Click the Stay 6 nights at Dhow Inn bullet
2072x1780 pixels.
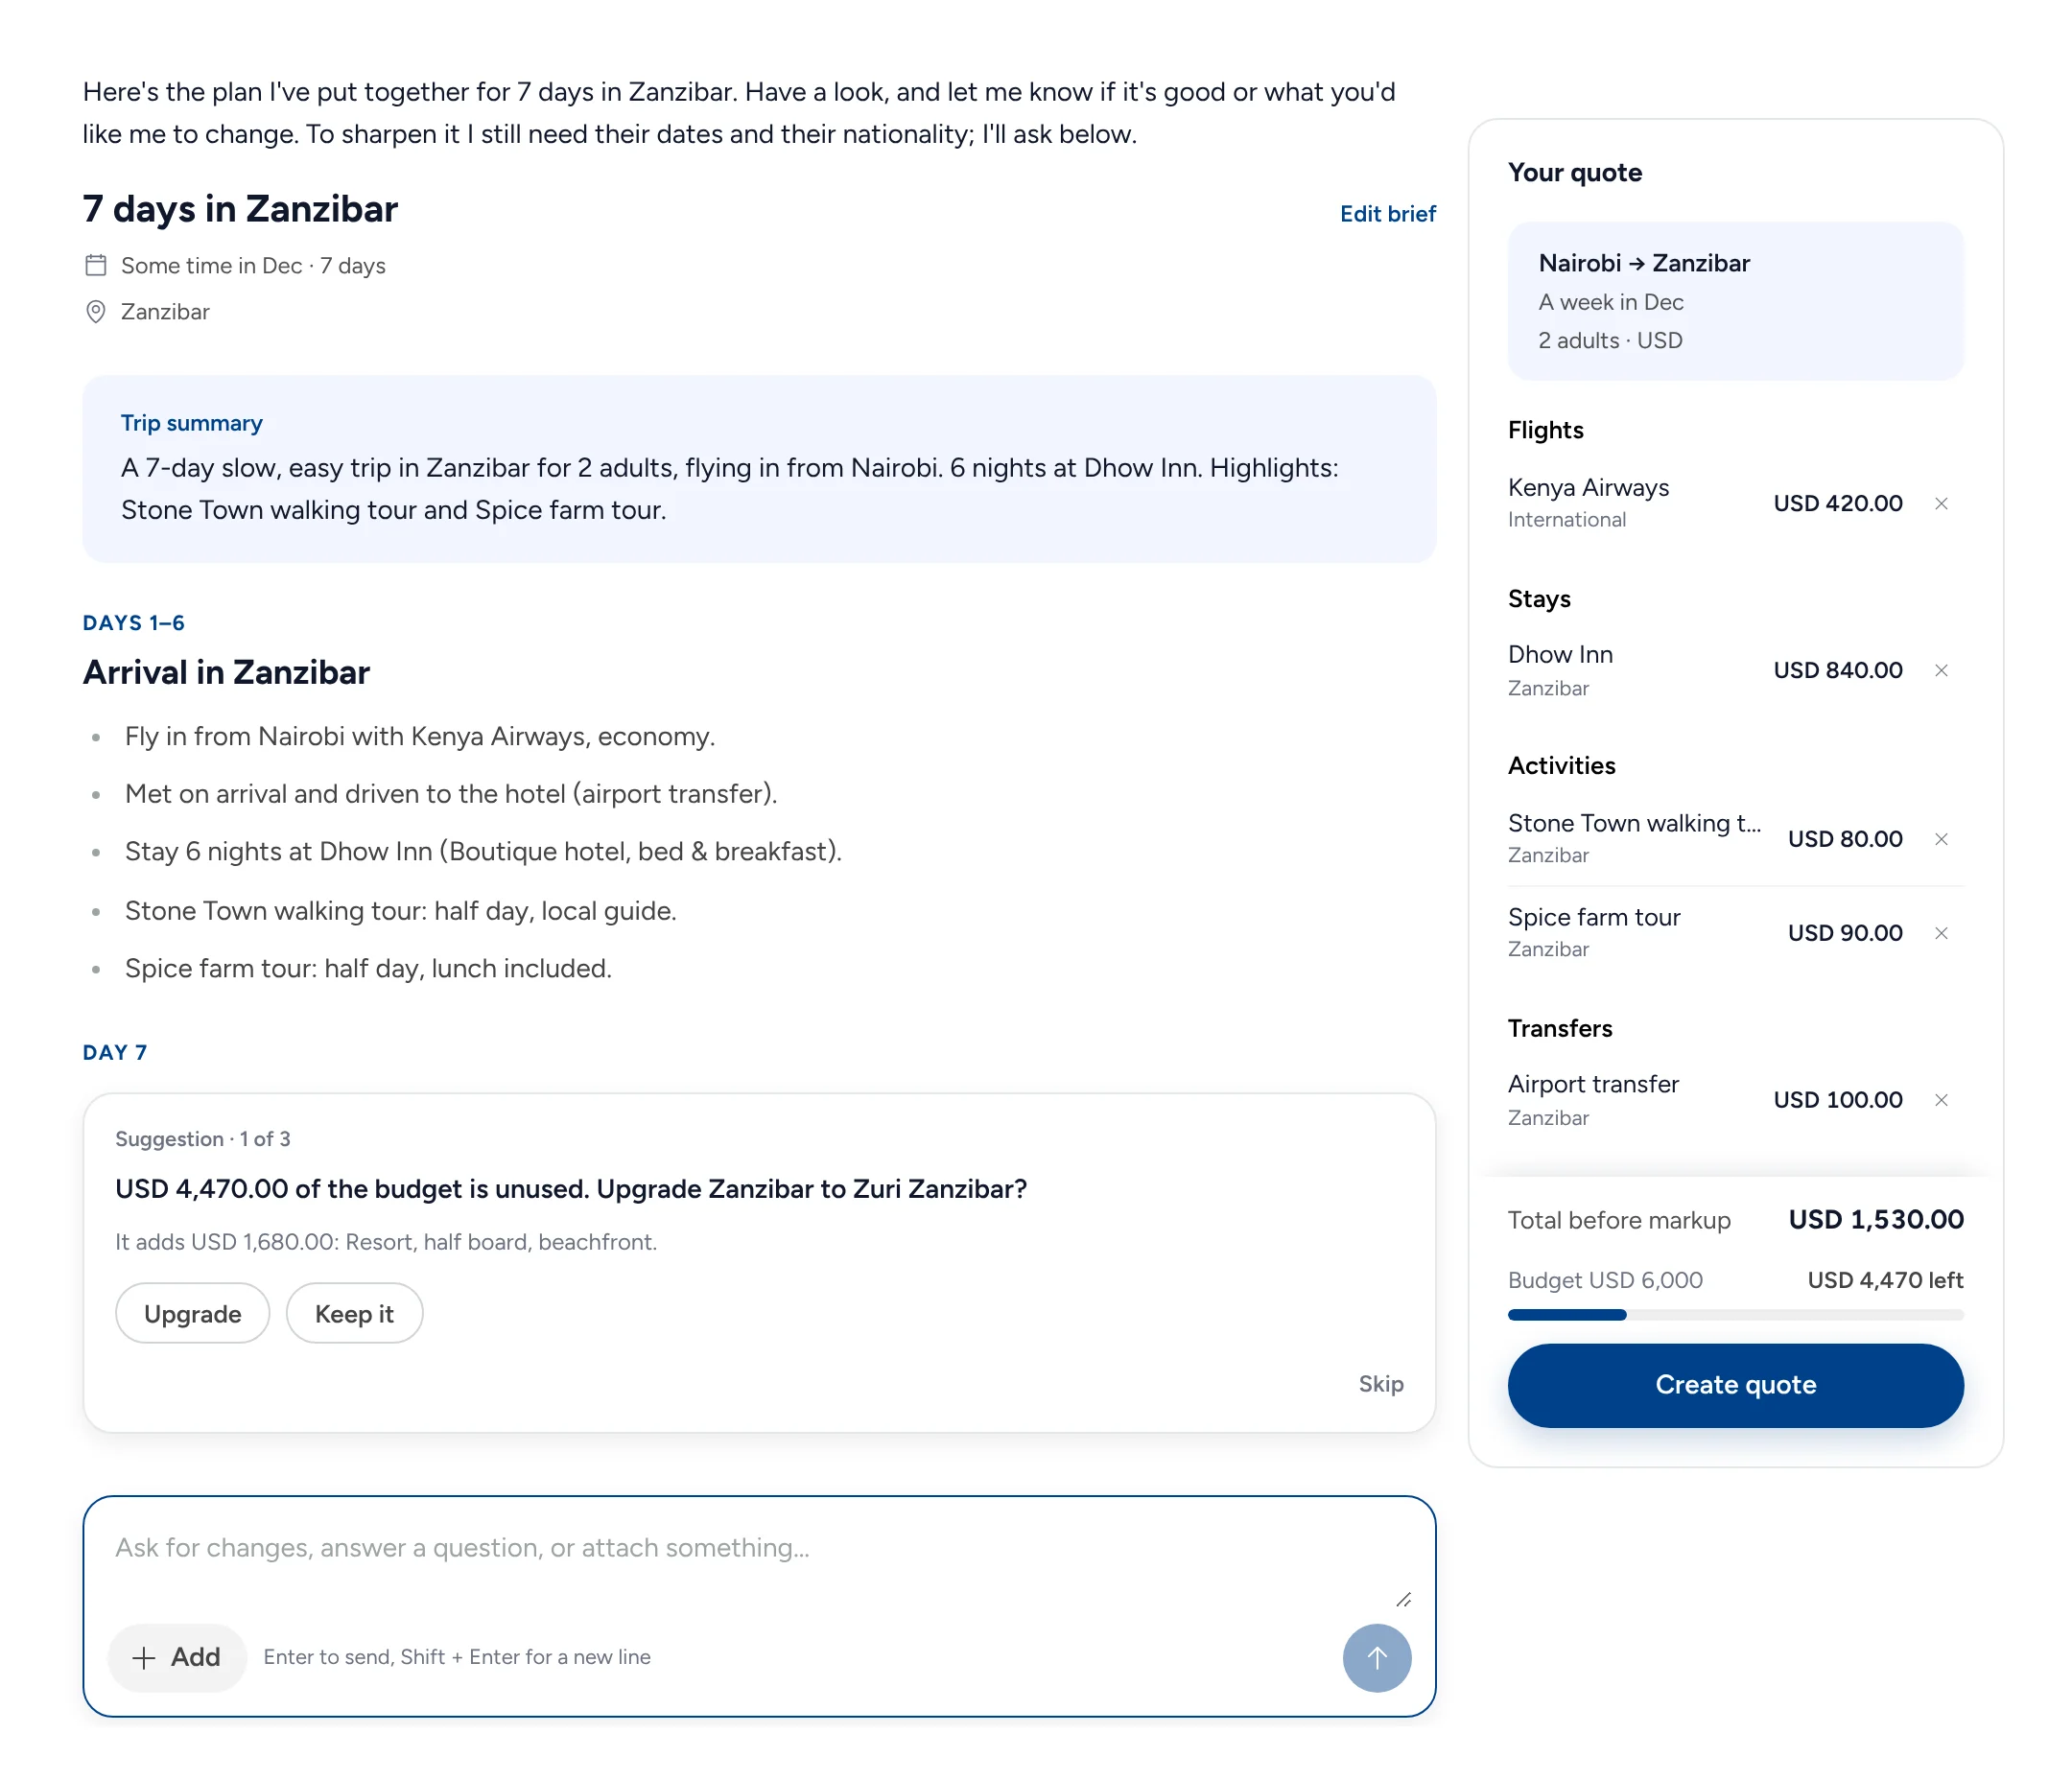483,851
